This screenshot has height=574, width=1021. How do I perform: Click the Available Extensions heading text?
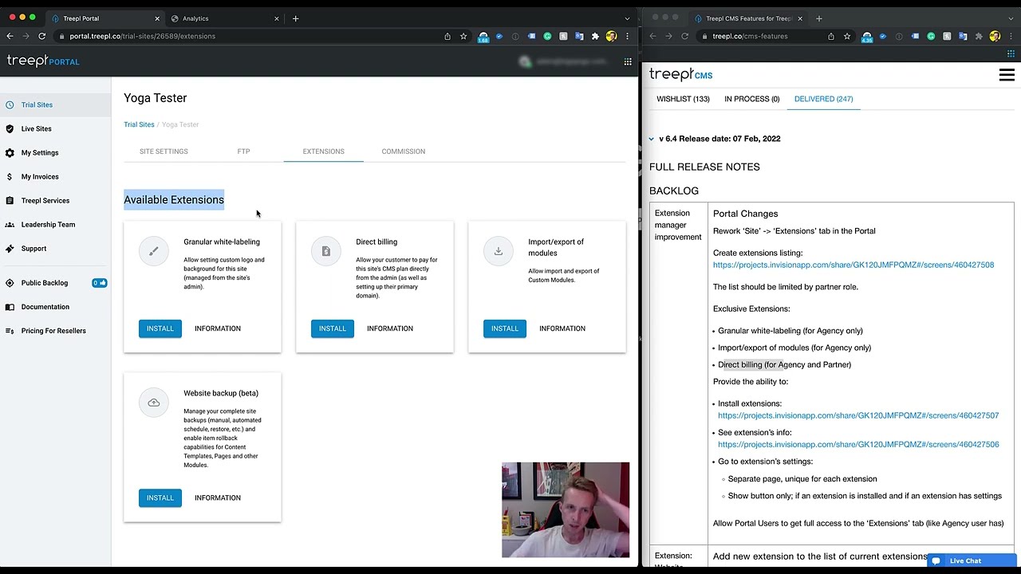tap(174, 199)
